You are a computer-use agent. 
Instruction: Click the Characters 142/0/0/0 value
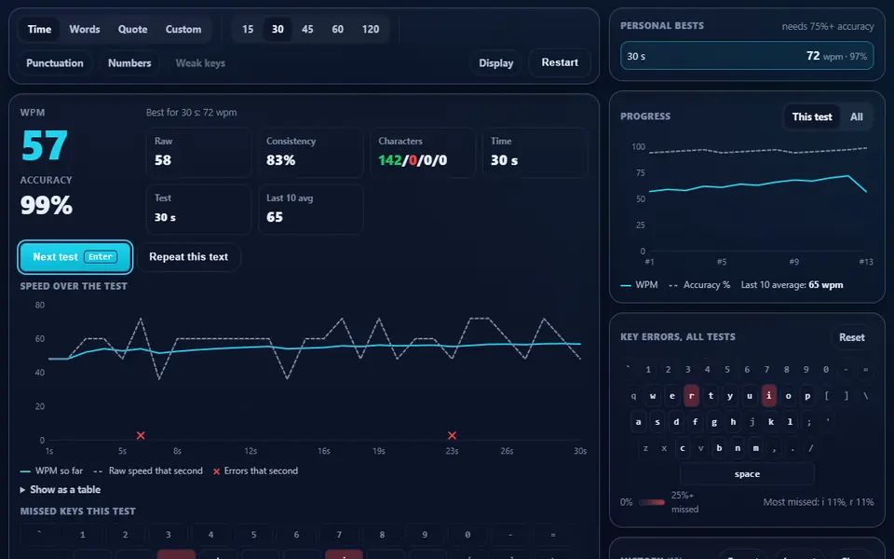pos(413,160)
